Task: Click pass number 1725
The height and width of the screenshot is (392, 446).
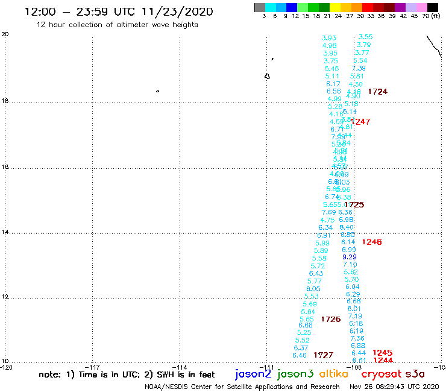Action: click(x=354, y=204)
